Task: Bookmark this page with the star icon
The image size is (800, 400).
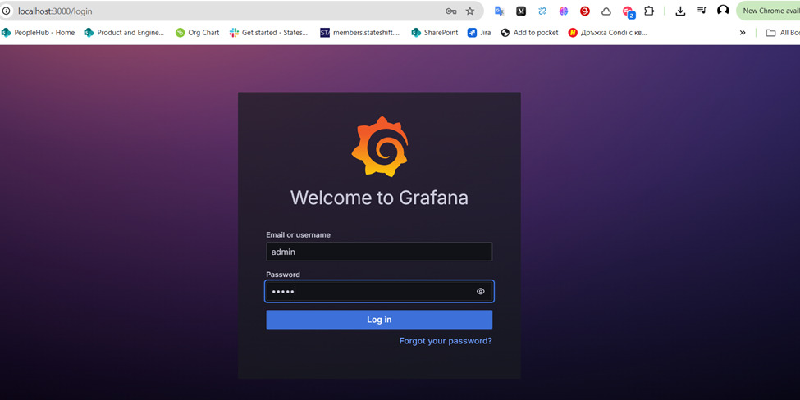Action: (x=470, y=11)
